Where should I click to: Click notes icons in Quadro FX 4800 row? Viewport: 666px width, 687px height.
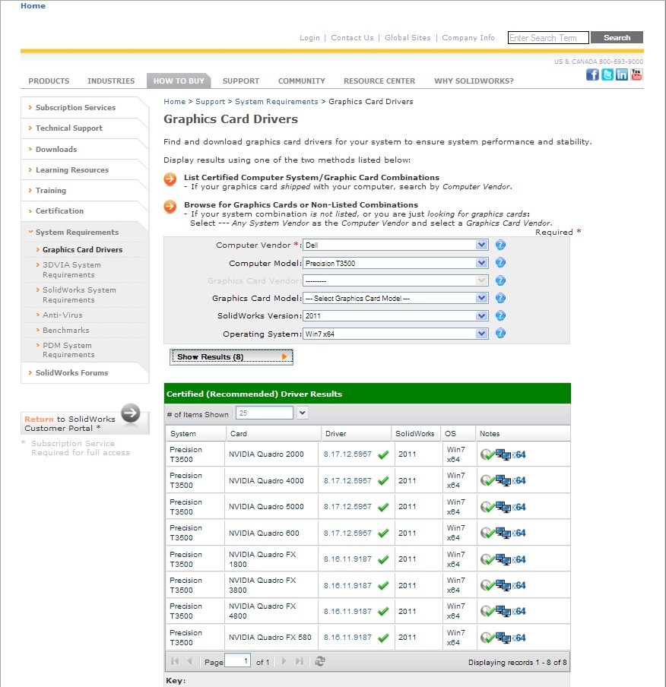(x=503, y=611)
